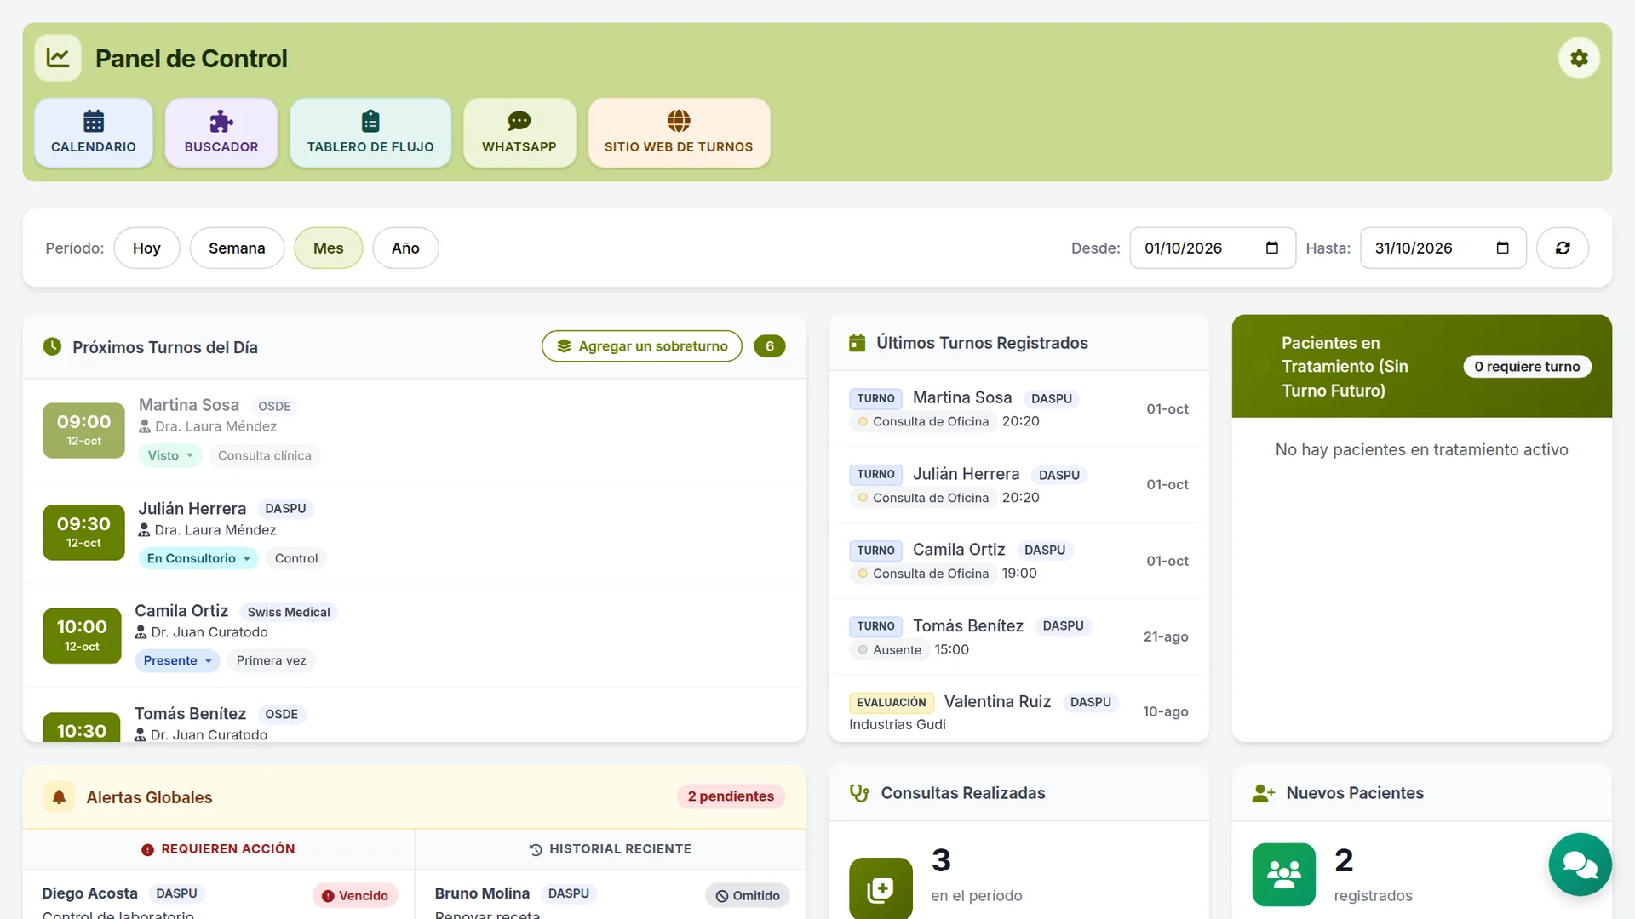
Task: Switch to the Requieren Acción tab
Action: click(219, 849)
